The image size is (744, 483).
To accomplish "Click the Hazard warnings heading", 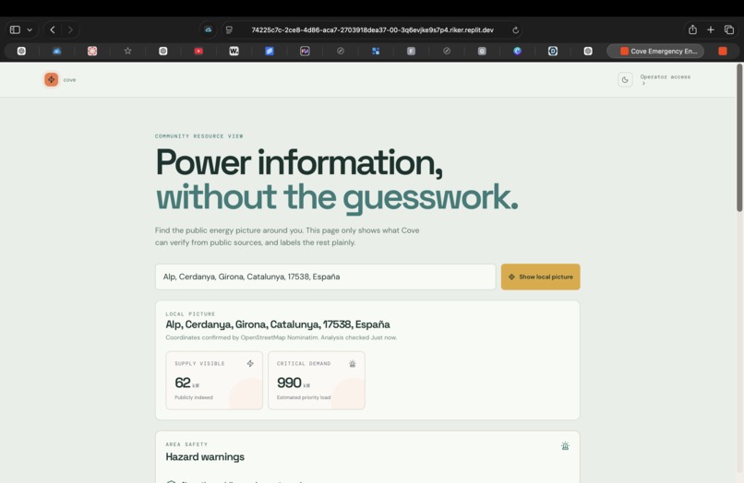I will coord(205,457).
